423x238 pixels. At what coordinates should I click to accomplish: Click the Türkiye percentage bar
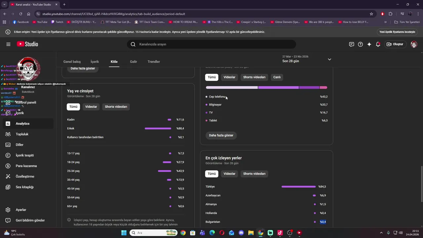(x=298, y=187)
